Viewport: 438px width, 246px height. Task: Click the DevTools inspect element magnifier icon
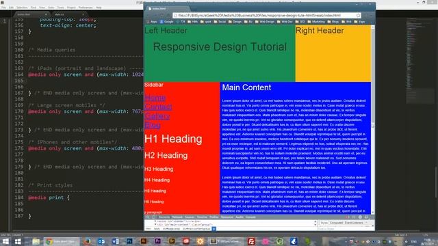(x=148, y=217)
